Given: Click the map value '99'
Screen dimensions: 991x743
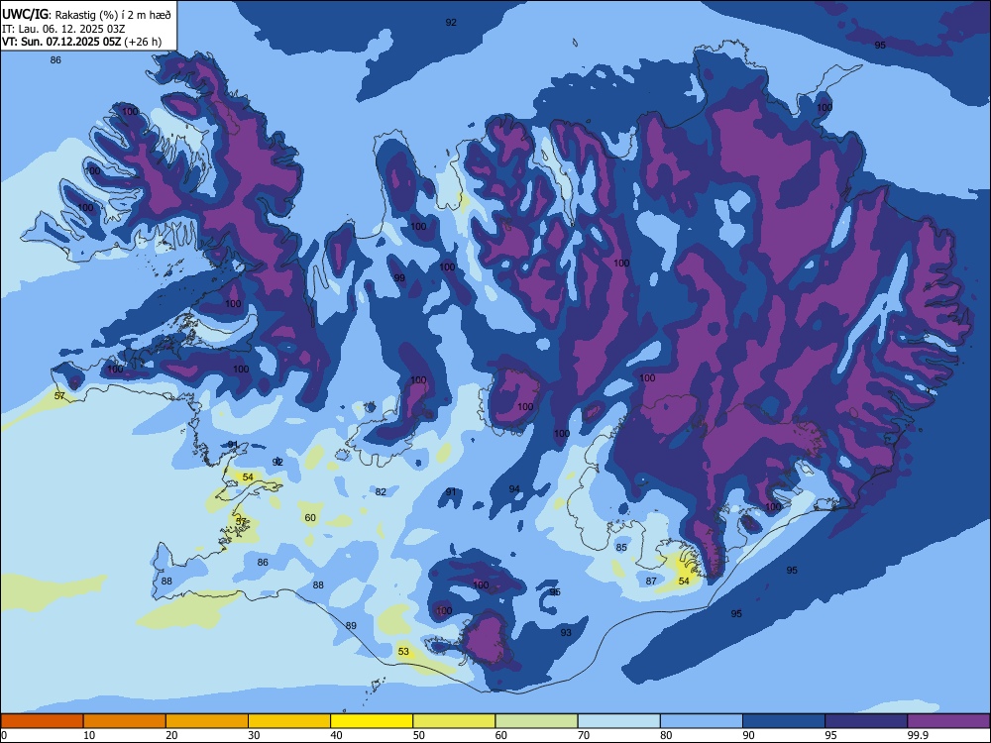Looking at the screenshot, I should 399,278.
